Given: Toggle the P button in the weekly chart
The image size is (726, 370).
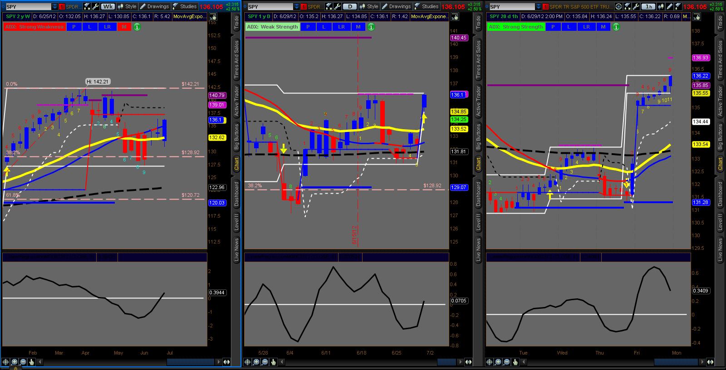Looking at the screenshot, I should 74,27.
